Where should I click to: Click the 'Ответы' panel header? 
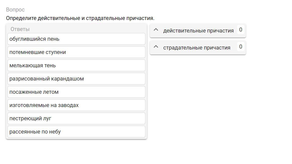coord(20,29)
